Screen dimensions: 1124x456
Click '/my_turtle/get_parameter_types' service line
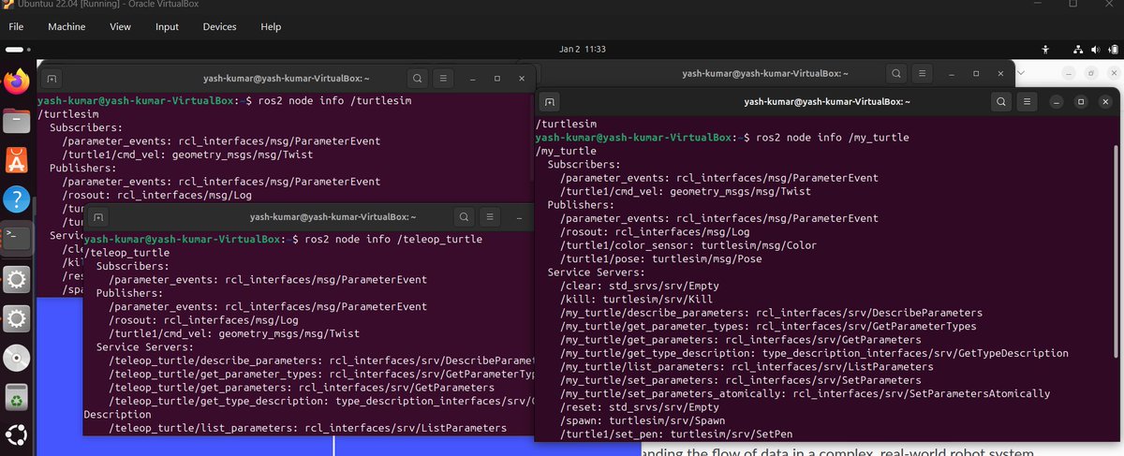pyautogui.click(x=768, y=327)
